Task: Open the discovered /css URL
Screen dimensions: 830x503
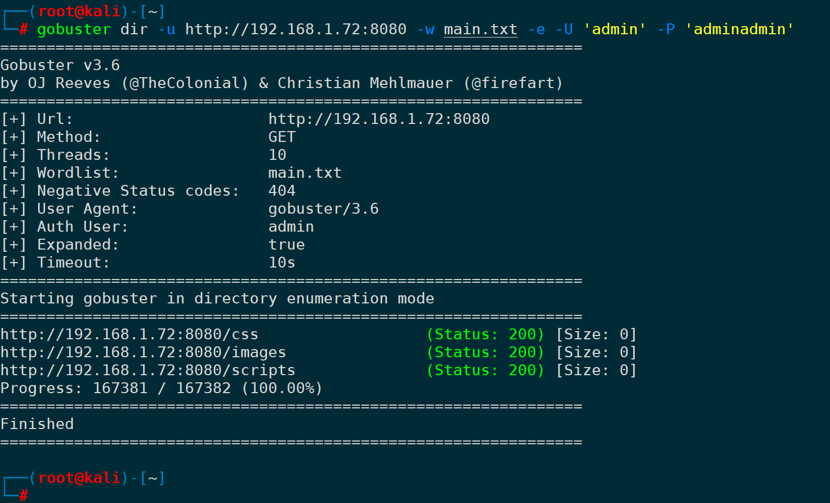Action: tap(129, 334)
